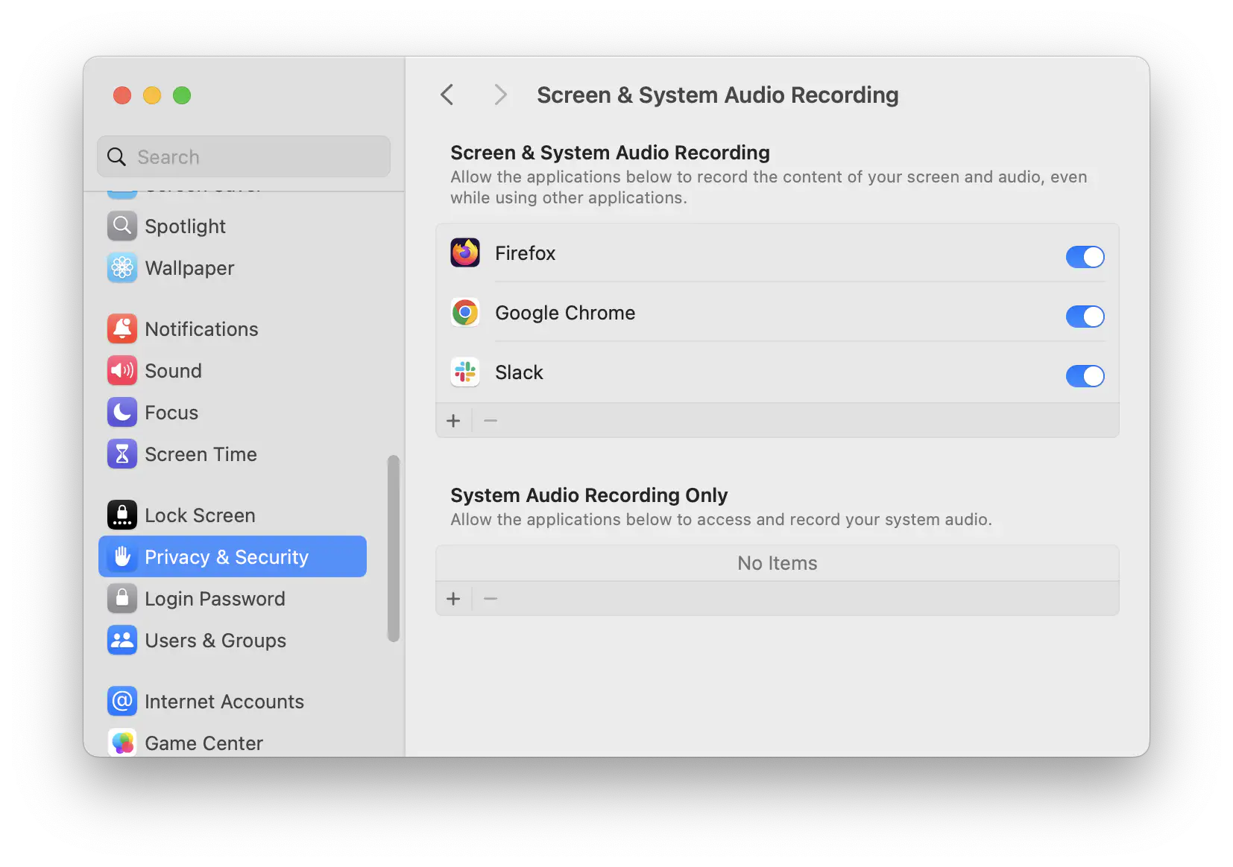Click the Lock Screen icon
The height and width of the screenshot is (867, 1233).
point(122,515)
